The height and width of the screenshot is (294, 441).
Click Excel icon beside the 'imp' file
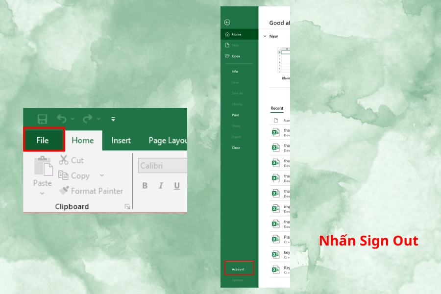[x=275, y=208]
